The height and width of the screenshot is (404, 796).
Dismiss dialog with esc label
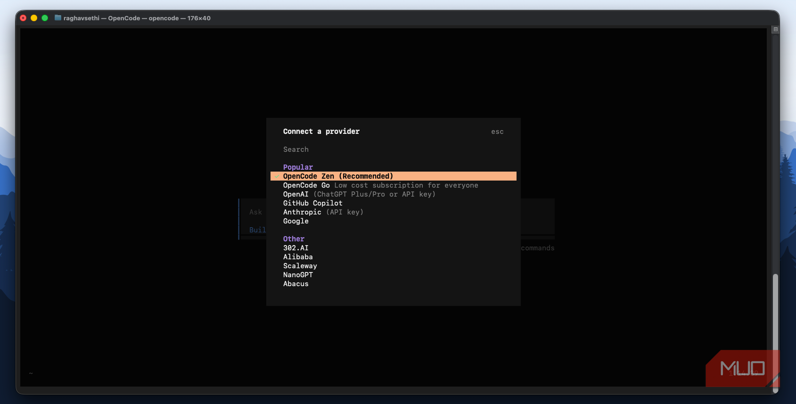pyautogui.click(x=497, y=132)
